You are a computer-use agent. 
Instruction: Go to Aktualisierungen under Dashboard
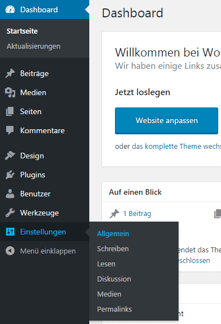[x=33, y=46]
